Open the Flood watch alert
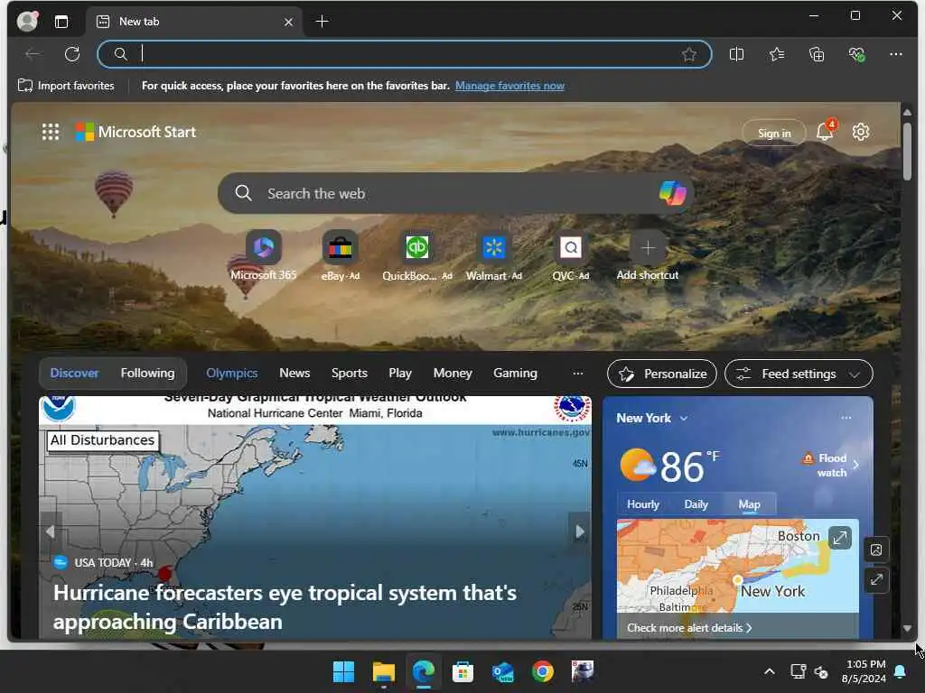The image size is (925, 693). click(x=831, y=465)
